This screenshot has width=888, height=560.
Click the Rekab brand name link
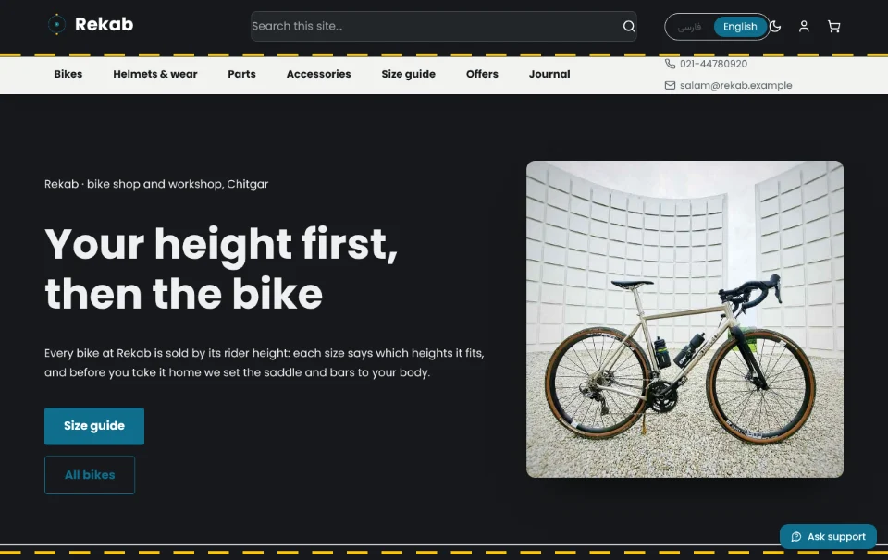pos(105,24)
